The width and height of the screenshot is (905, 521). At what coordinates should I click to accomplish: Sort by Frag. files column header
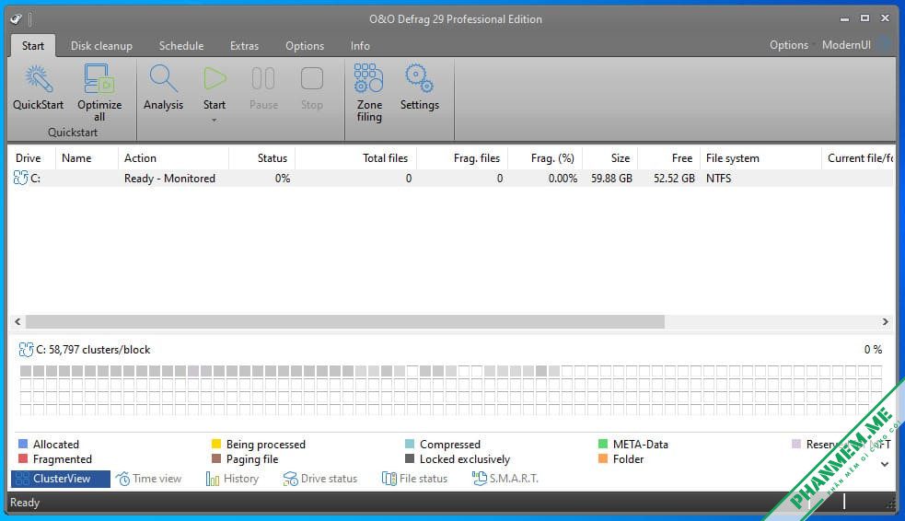462,158
